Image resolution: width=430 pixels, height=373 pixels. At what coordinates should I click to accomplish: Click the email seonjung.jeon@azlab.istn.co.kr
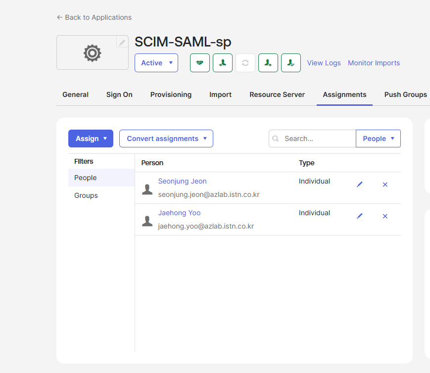coord(209,194)
